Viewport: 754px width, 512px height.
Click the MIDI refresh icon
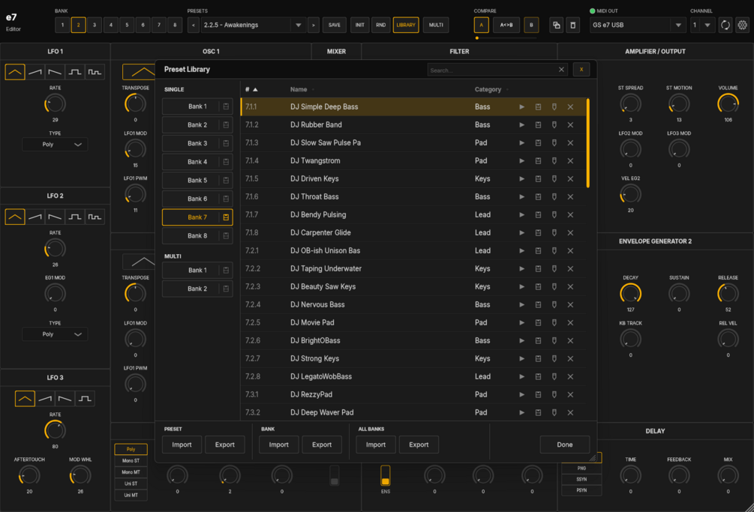click(x=725, y=25)
